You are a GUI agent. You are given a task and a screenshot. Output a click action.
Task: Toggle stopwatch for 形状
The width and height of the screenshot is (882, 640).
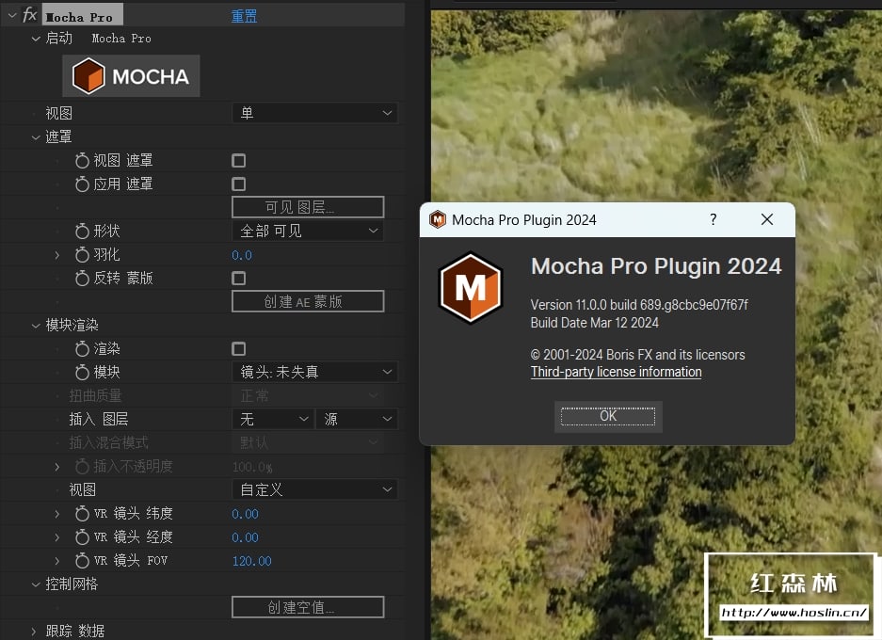tap(82, 232)
